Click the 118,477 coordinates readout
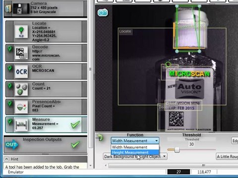 pyautogui.click(x=204, y=172)
